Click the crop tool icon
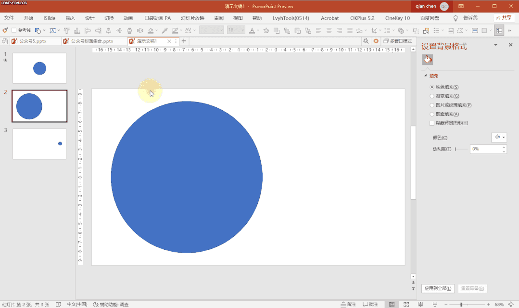519x308 pixels. [x=374, y=30]
